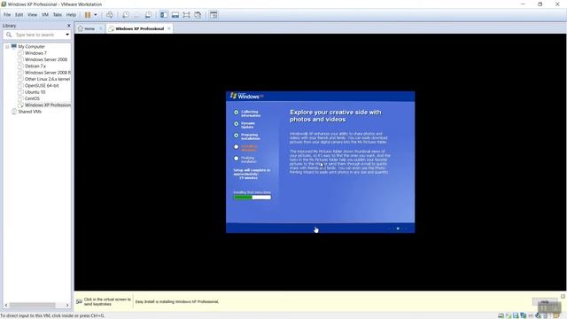Click the keyboard hint icon in yellow bar

click(79, 301)
